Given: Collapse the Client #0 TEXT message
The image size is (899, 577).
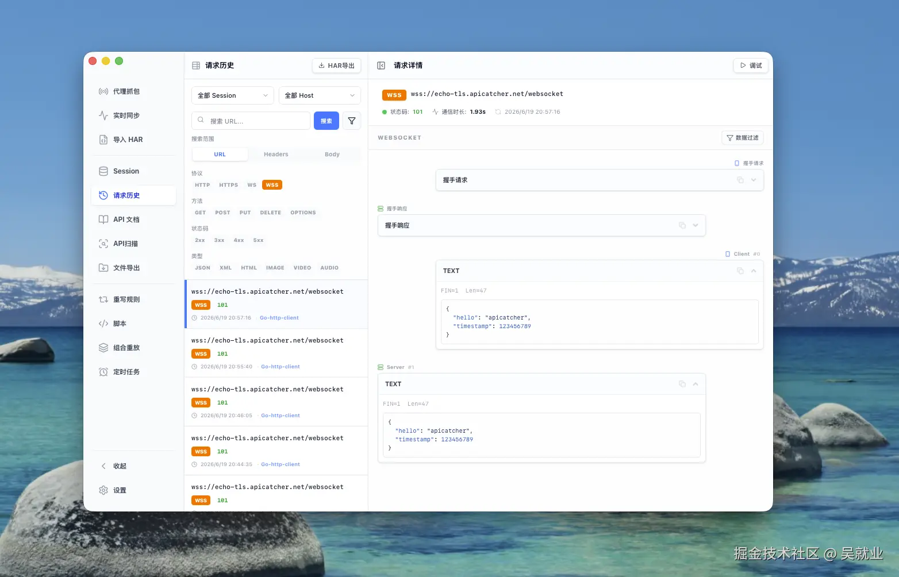Looking at the screenshot, I should pos(754,271).
